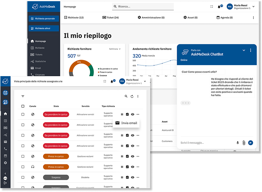Click the grey Sospesa status badge on Disdetta row
The width and height of the screenshot is (262, 192).
click(56, 177)
